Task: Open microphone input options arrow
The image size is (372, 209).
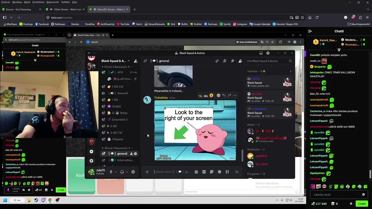Action: [x=116, y=172]
